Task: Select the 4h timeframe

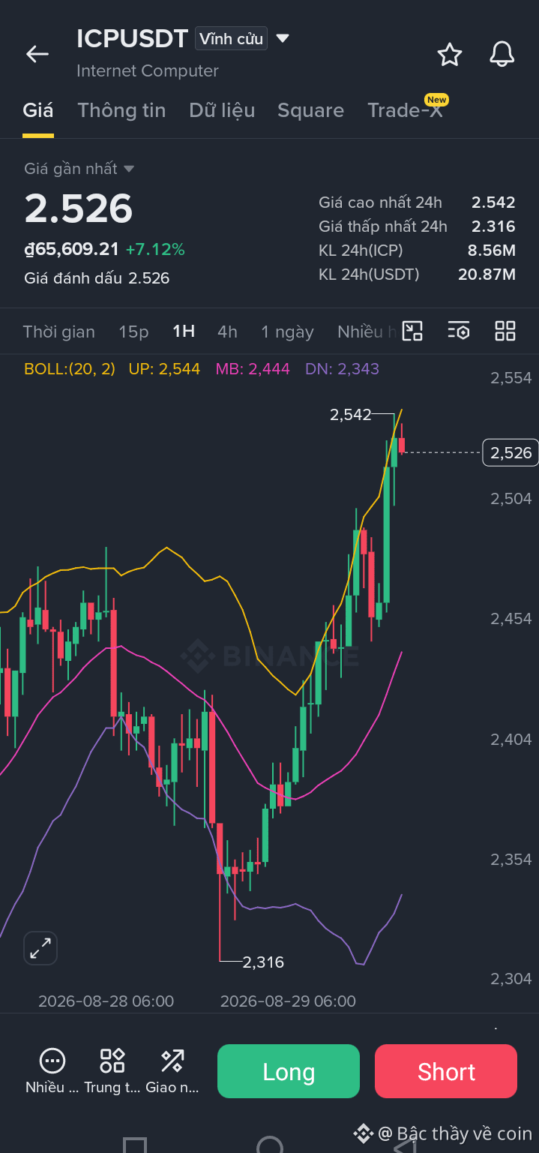Action: click(x=227, y=332)
